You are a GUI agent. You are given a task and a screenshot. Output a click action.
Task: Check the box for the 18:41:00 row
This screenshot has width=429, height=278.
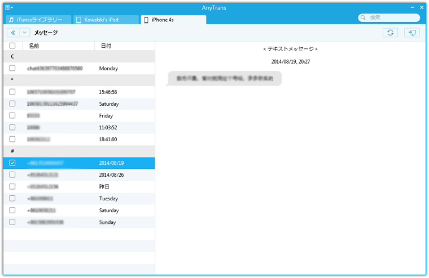(12, 139)
